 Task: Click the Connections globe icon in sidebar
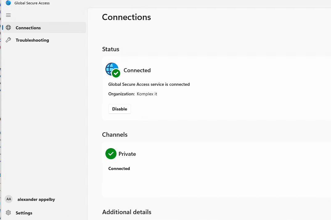[x=9, y=28]
